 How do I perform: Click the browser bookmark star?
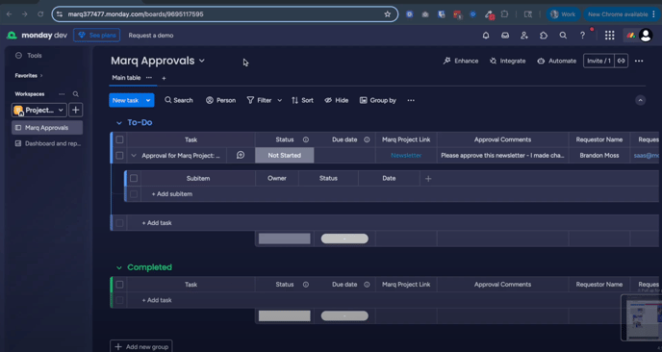387,14
